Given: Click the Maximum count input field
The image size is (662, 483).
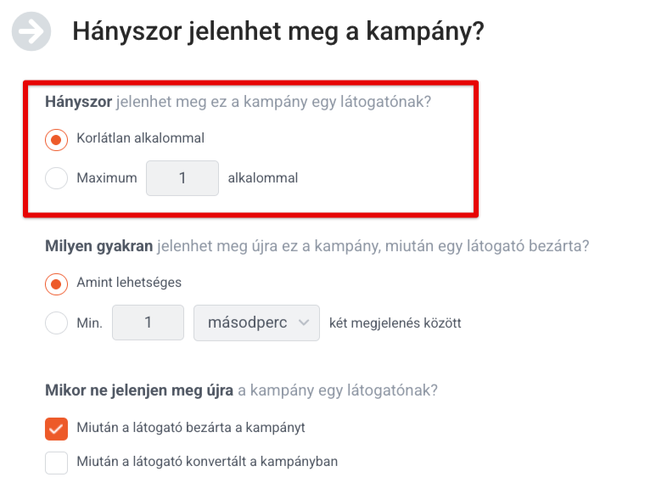Looking at the screenshot, I should click(x=182, y=178).
